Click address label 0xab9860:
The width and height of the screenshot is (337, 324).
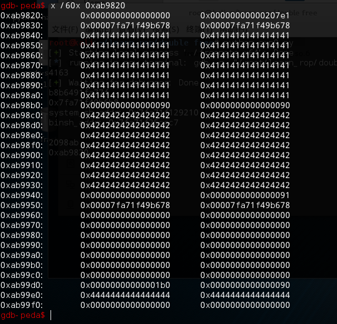[x=22, y=55]
